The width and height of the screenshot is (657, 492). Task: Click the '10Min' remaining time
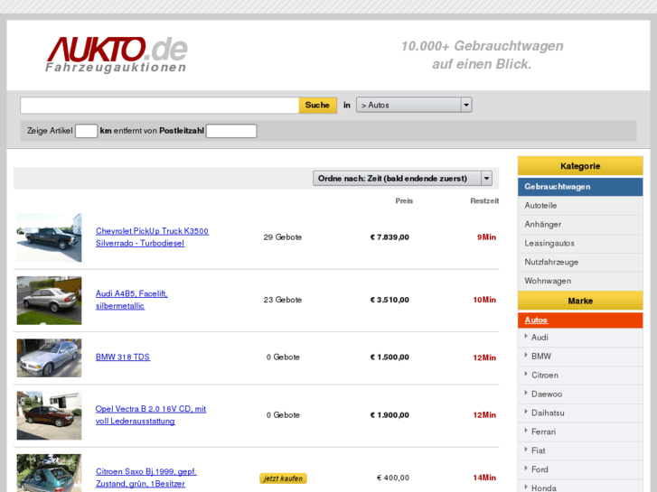click(484, 300)
